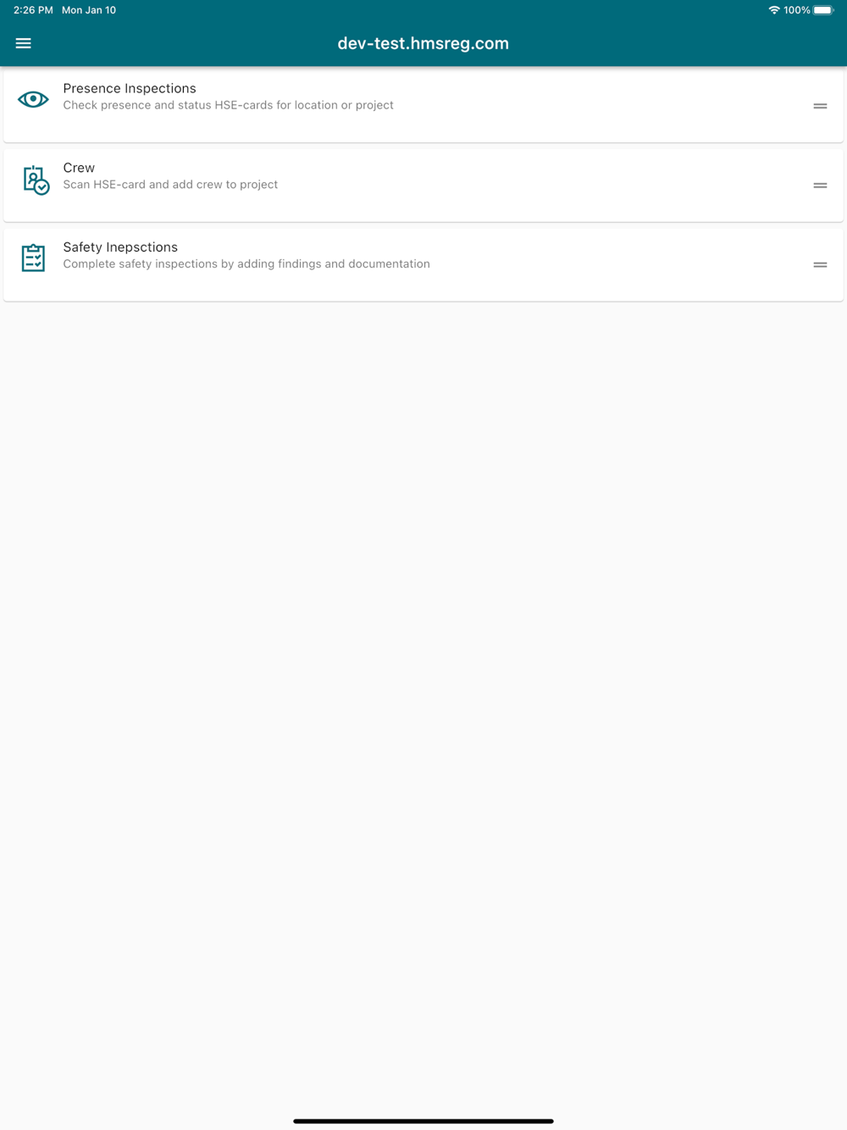Open the hamburger navigation menu

click(x=23, y=43)
